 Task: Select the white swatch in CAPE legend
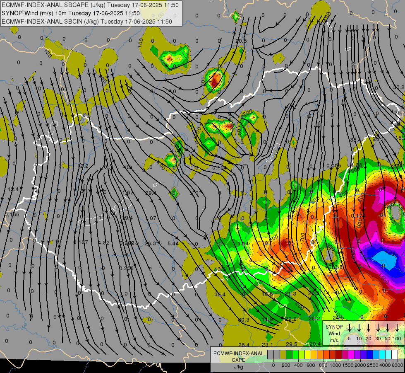(394, 355)
